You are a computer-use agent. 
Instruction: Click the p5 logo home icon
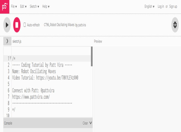(x=5, y=7)
